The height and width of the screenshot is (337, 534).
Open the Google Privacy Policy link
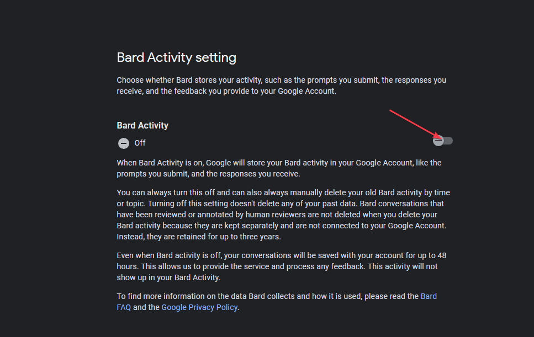pyautogui.click(x=199, y=307)
